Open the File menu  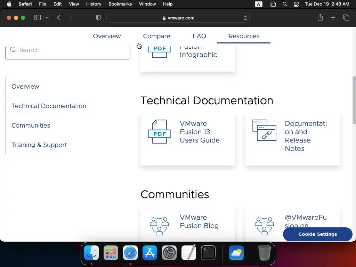point(42,4)
